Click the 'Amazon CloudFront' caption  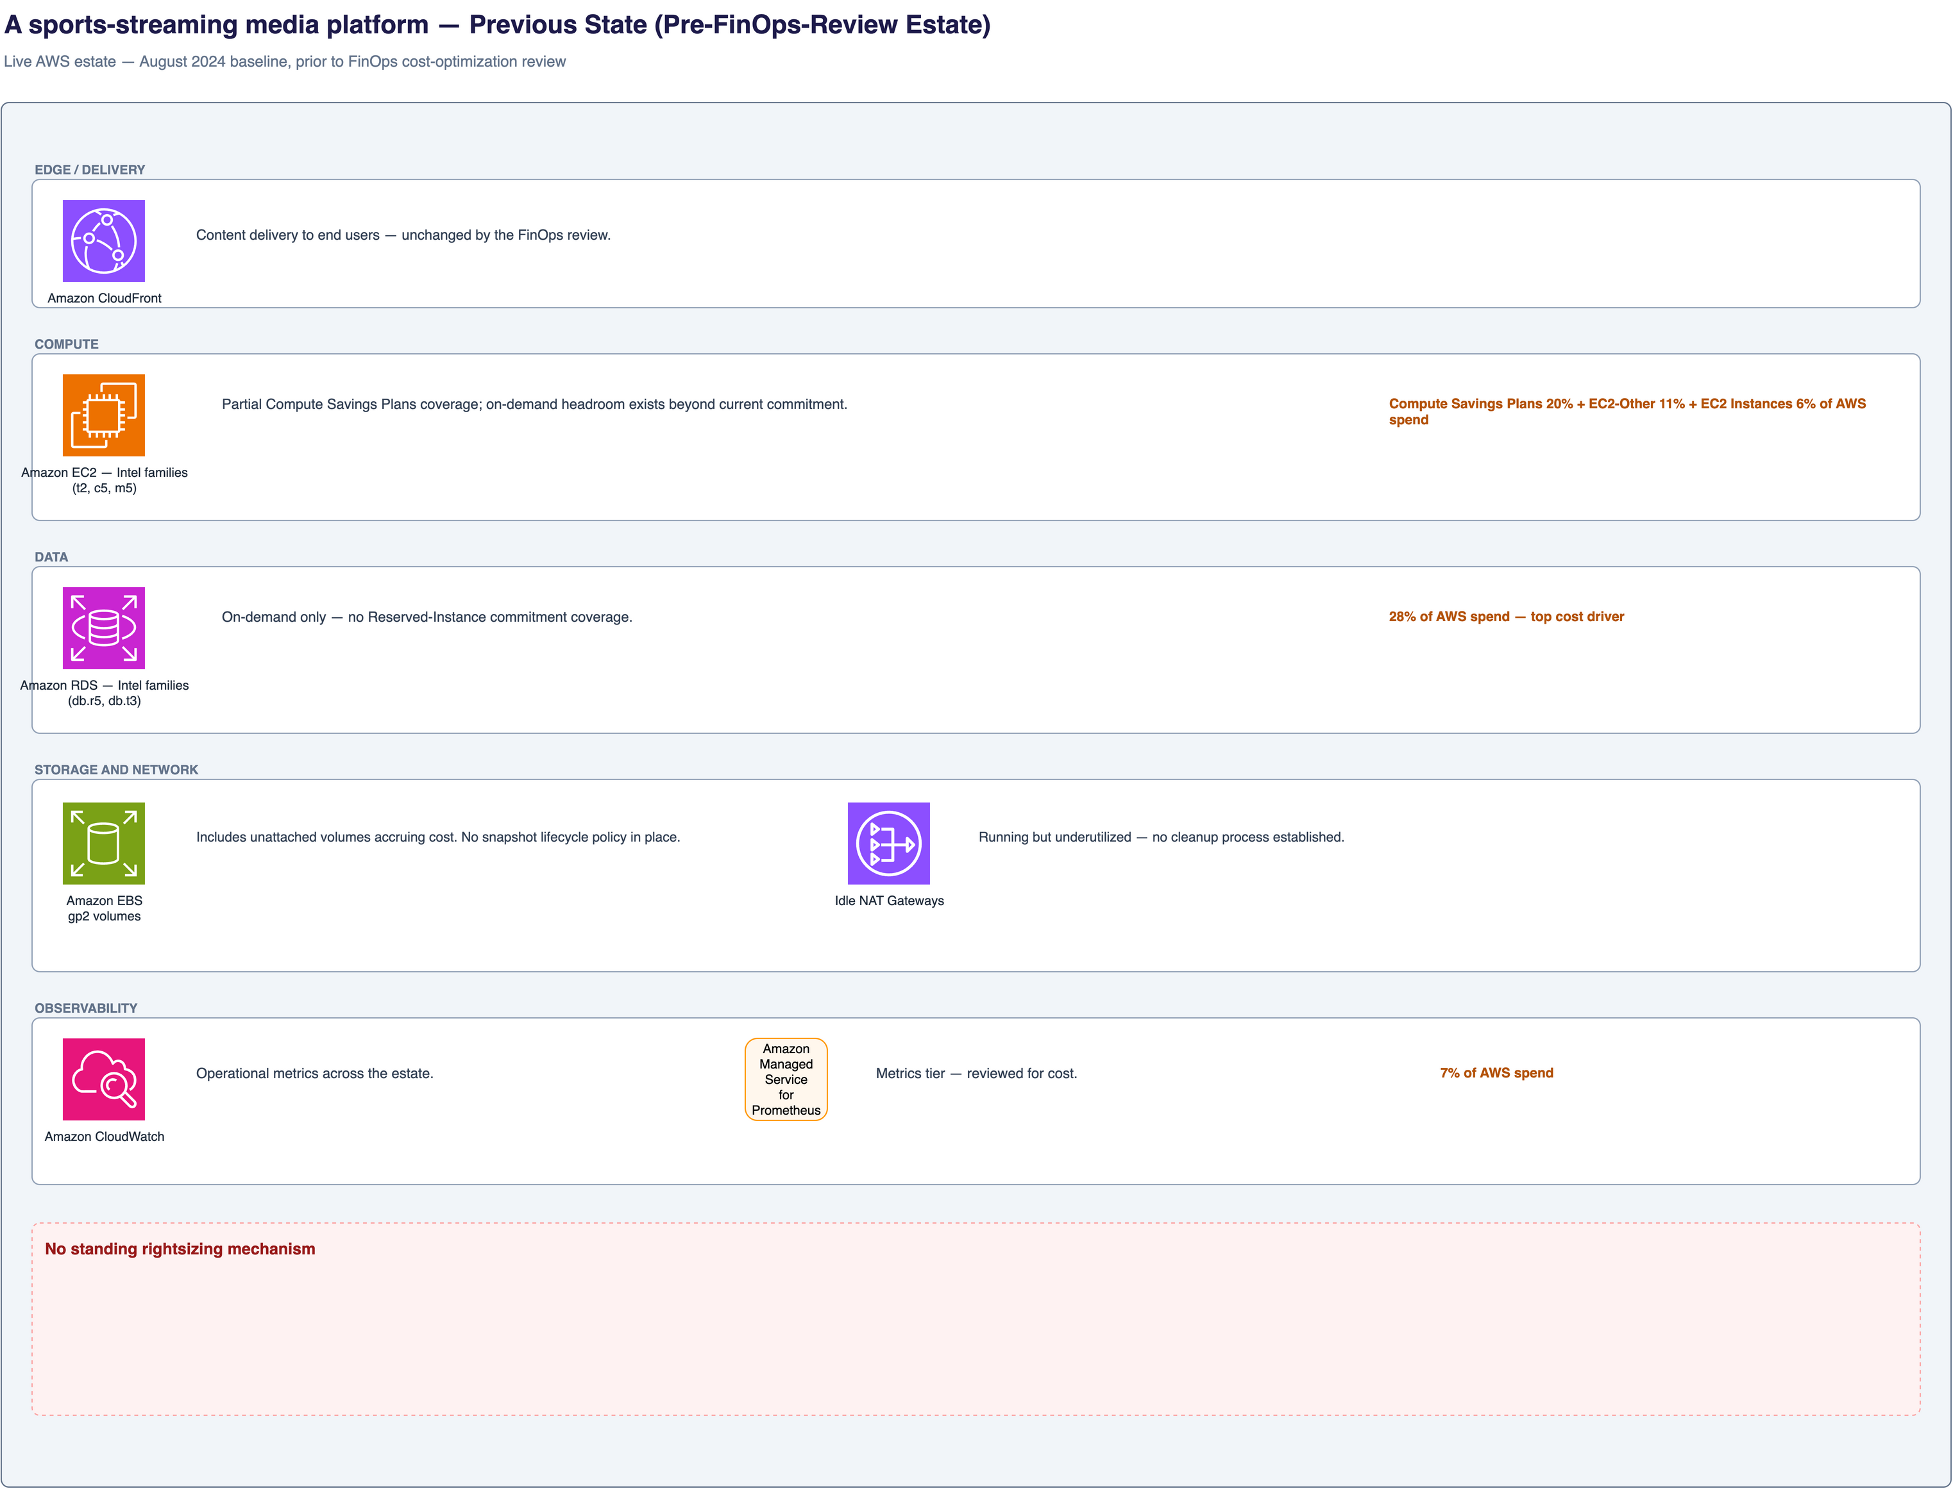[105, 298]
